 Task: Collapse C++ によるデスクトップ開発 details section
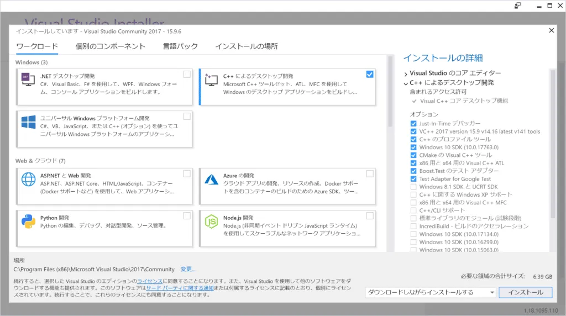click(406, 83)
